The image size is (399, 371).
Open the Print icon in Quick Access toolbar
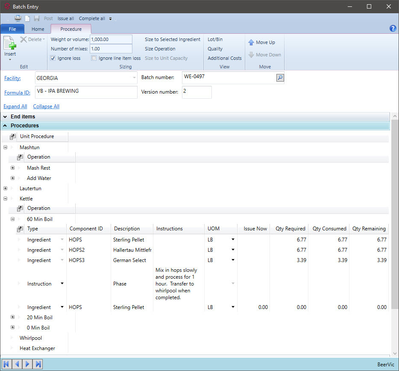point(17,18)
